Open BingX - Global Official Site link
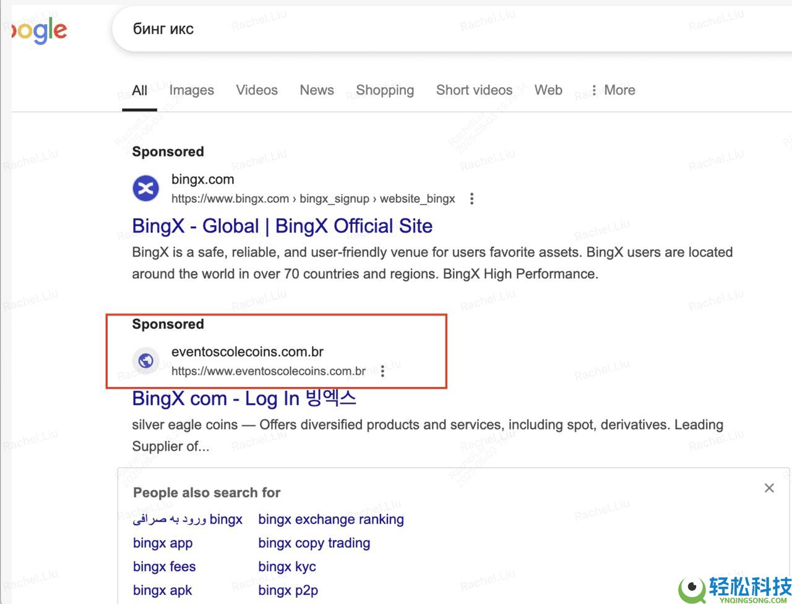Image resolution: width=792 pixels, height=604 pixels. [x=282, y=226]
